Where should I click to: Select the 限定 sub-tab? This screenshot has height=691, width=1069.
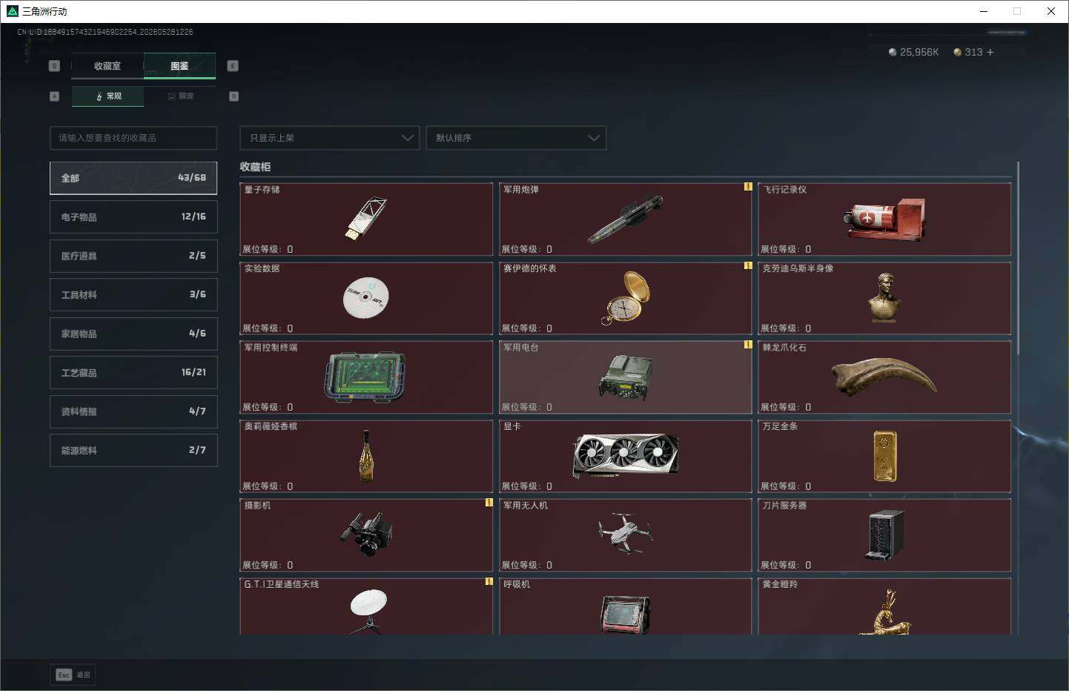pyautogui.click(x=180, y=96)
